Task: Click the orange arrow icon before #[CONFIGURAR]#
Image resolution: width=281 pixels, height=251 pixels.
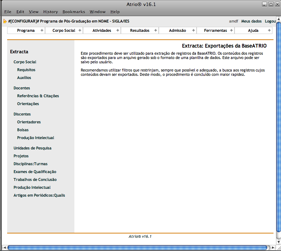Action: [5, 21]
